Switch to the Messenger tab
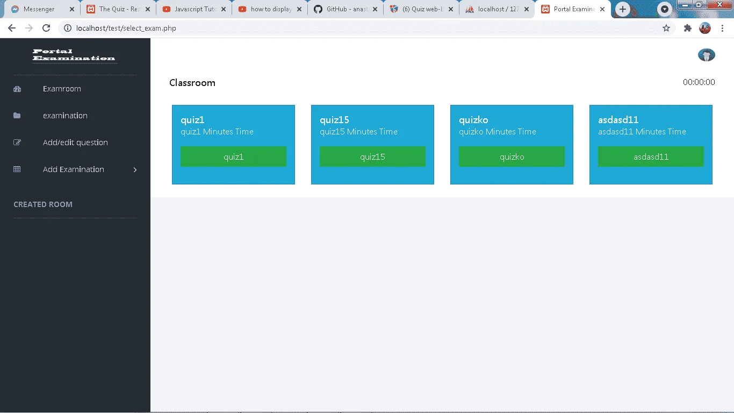The image size is (734, 413). (x=42, y=9)
